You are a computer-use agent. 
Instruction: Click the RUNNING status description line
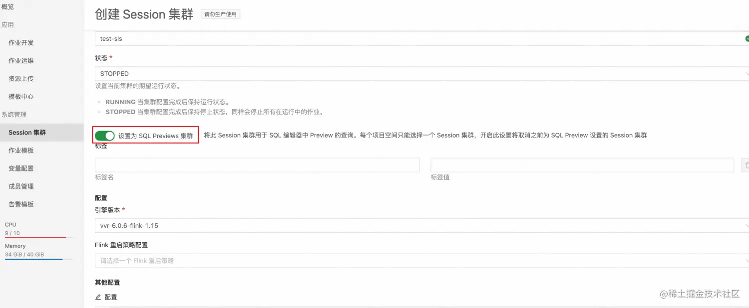coord(167,102)
